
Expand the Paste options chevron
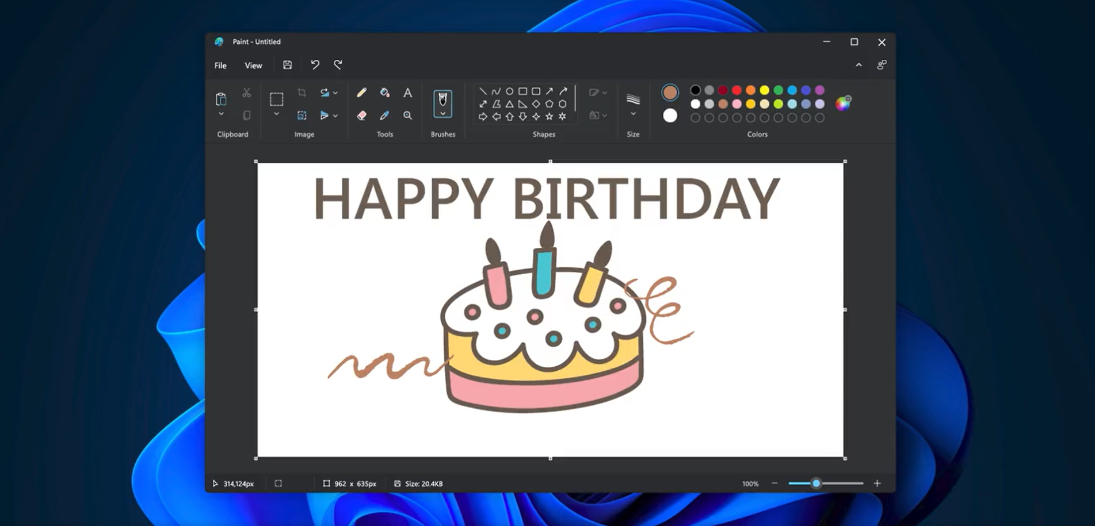click(x=221, y=114)
